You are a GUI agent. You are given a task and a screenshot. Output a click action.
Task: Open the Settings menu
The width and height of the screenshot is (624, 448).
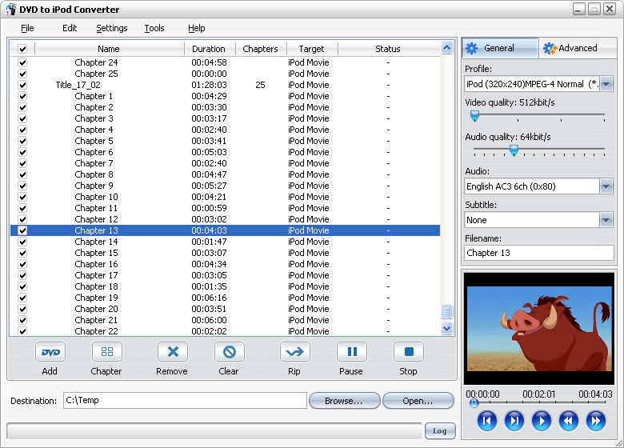tap(111, 28)
